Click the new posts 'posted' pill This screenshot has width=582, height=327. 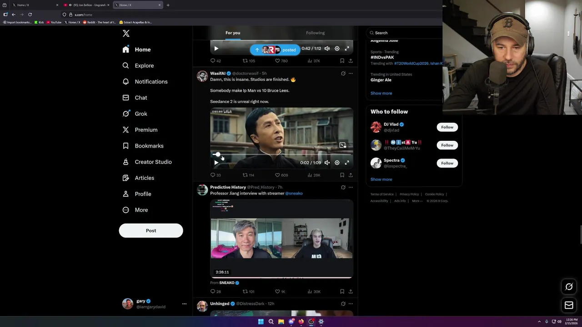click(275, 50)
